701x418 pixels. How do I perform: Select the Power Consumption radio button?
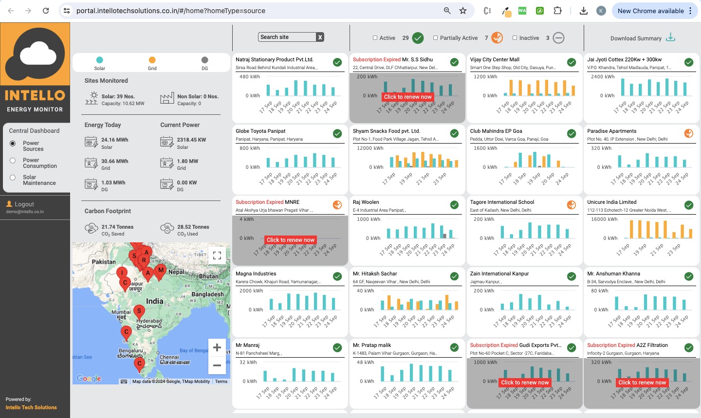point(12,160)
